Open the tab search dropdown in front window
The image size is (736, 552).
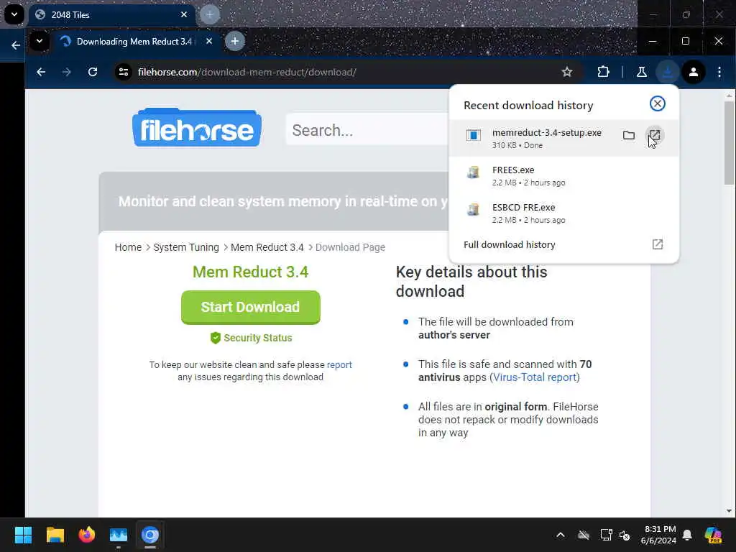[40, 41]
